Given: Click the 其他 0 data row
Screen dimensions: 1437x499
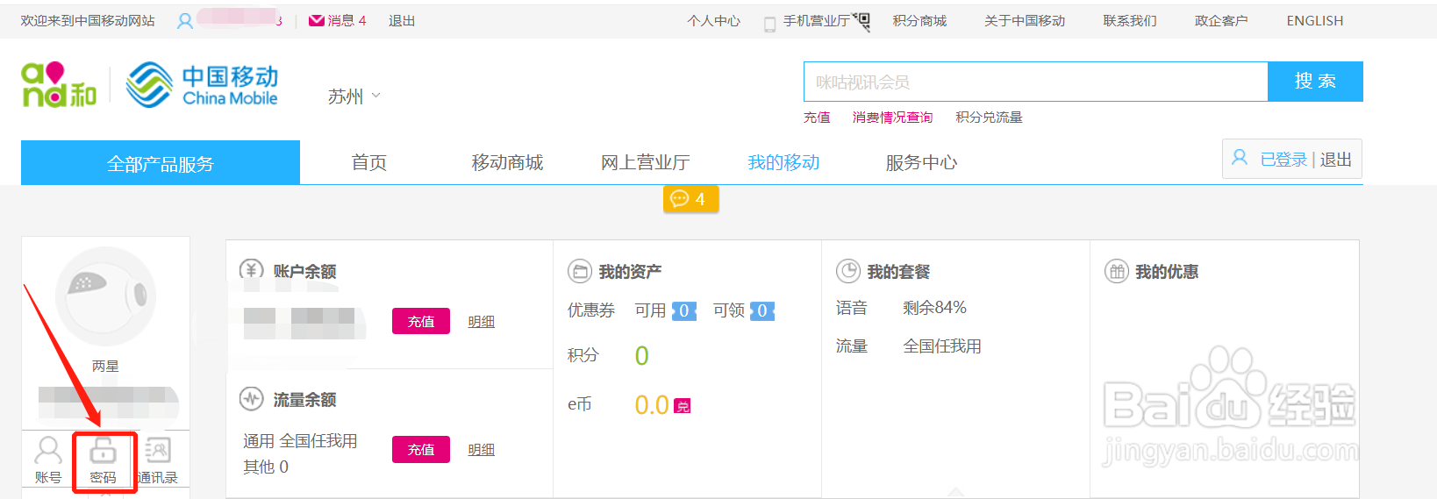Looking at the screenshot, I should coord(266,467).
